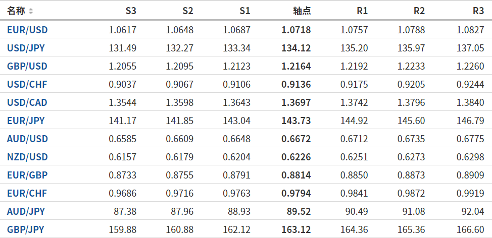Open the GBP/JPY currency pair link
Image resolution: width=492 pixels, height=238 pixels.
26,229
